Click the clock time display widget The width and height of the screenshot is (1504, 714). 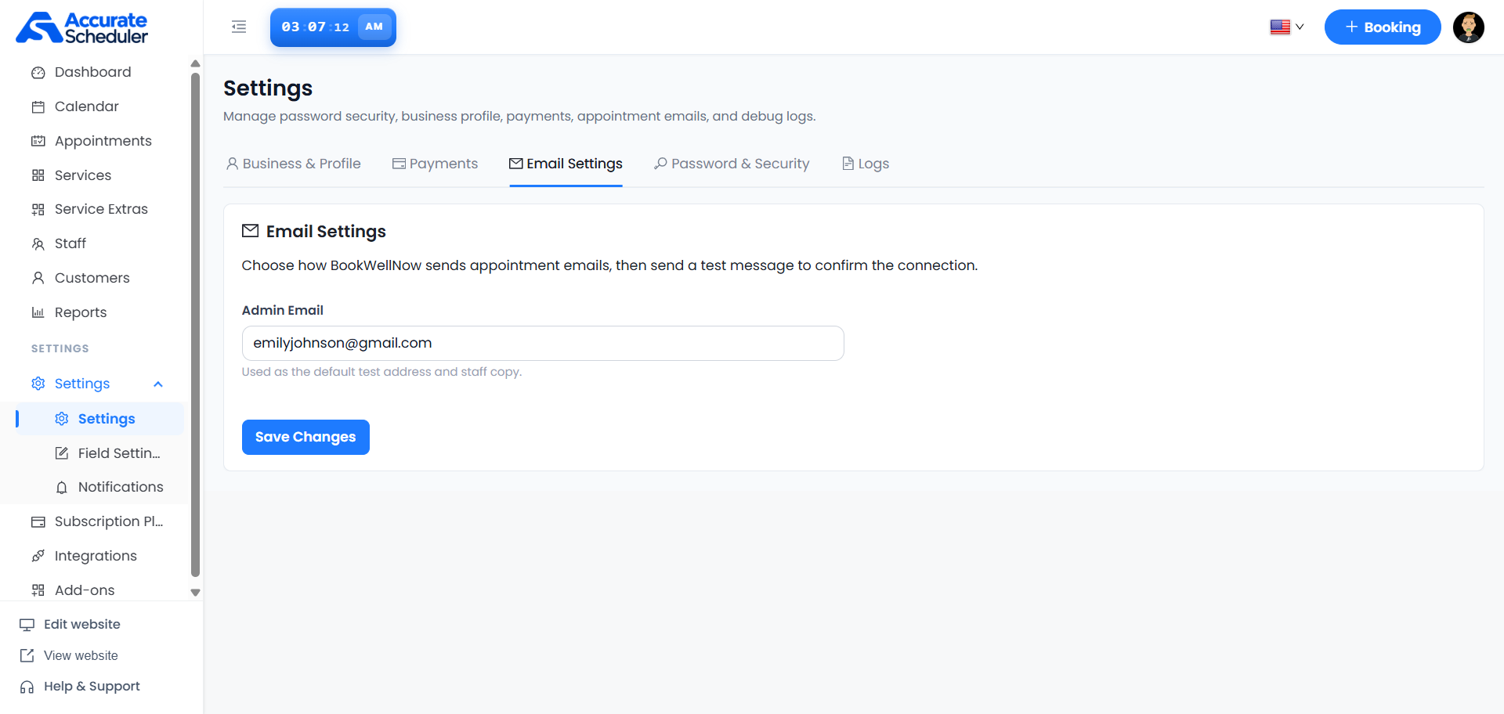(x=333, y=27)
